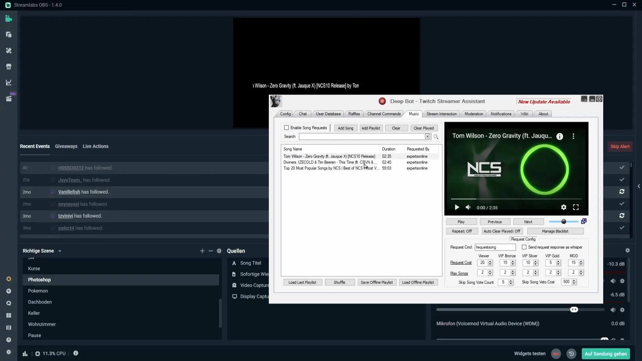
Task: Toggle Auto Clear Played: Off
Action: (502, 231)
